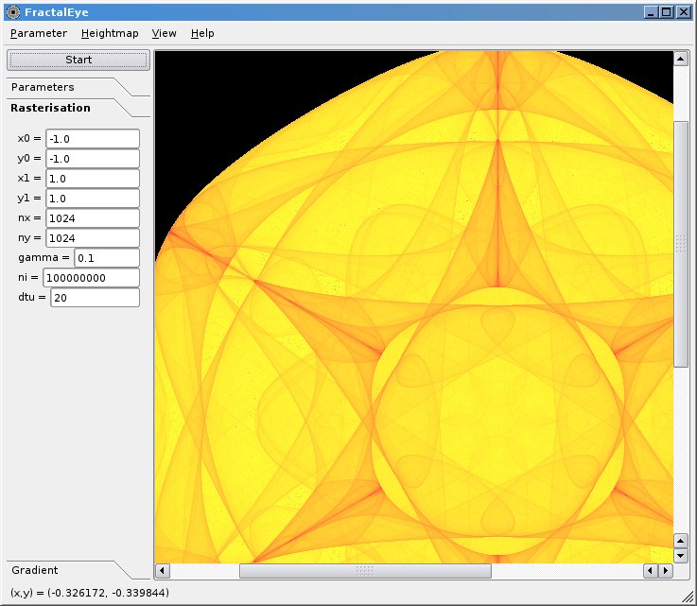Click the dtu field showing 20
Image resolution: width=697 pixels, height=606 pixels.
point(95,298)
